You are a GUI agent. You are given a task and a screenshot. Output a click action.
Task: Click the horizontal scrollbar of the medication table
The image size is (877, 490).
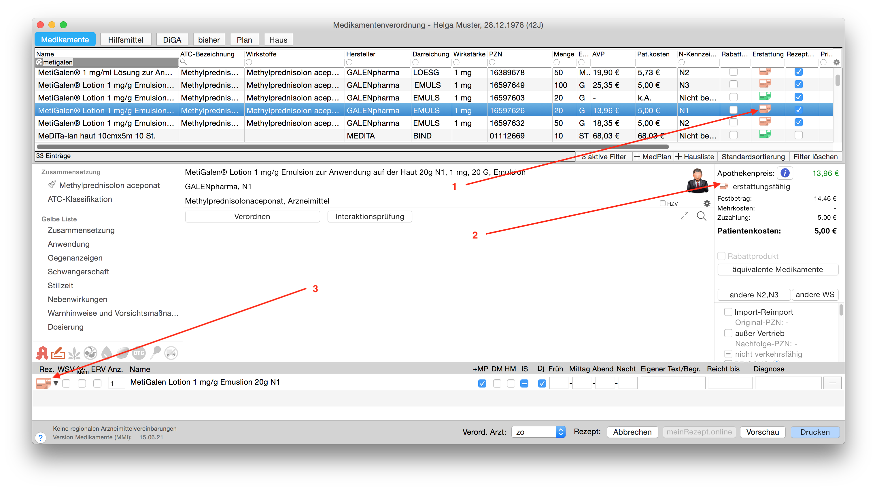[x=352, y=147]
